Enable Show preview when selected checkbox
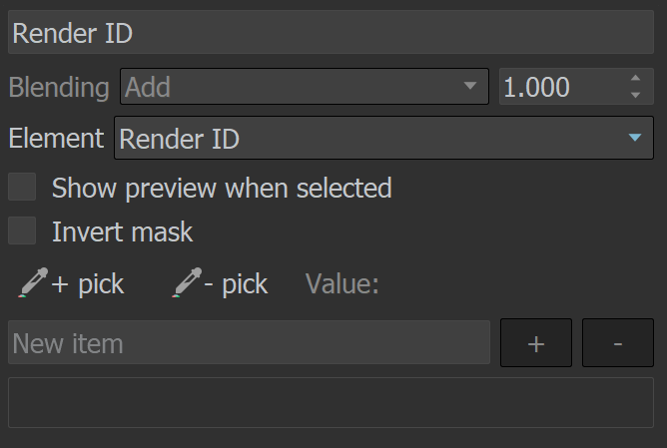 pyautogui.click(x=22, y=187)
